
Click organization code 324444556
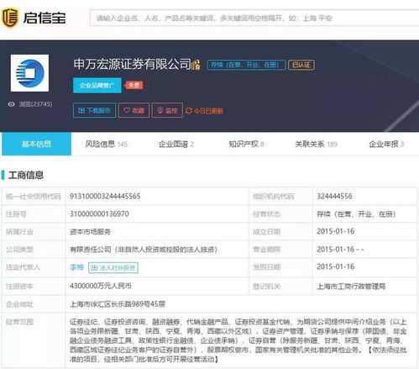click(x=334, y=196)
